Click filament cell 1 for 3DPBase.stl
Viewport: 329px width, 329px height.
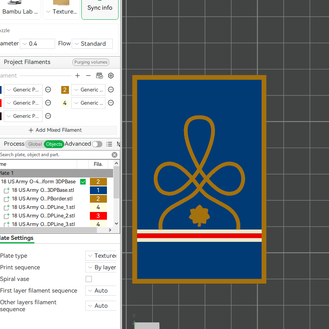[98, 190]
